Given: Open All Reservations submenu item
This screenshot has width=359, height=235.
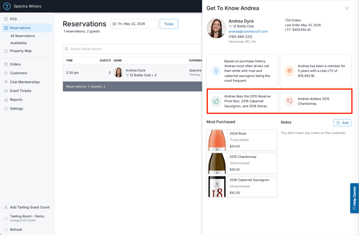Looking at the screenshot, I should tap(23, 36).
